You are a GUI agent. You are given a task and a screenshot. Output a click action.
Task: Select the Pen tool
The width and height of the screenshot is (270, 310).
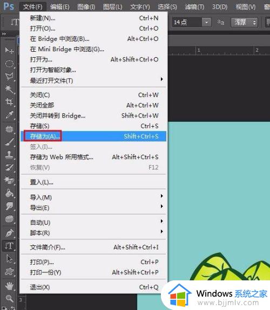[x=9, y=233]
